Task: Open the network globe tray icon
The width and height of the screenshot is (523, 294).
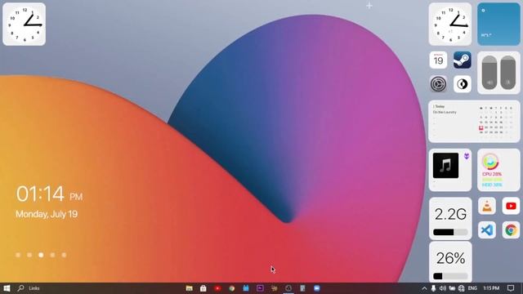Action: point(461,288)
